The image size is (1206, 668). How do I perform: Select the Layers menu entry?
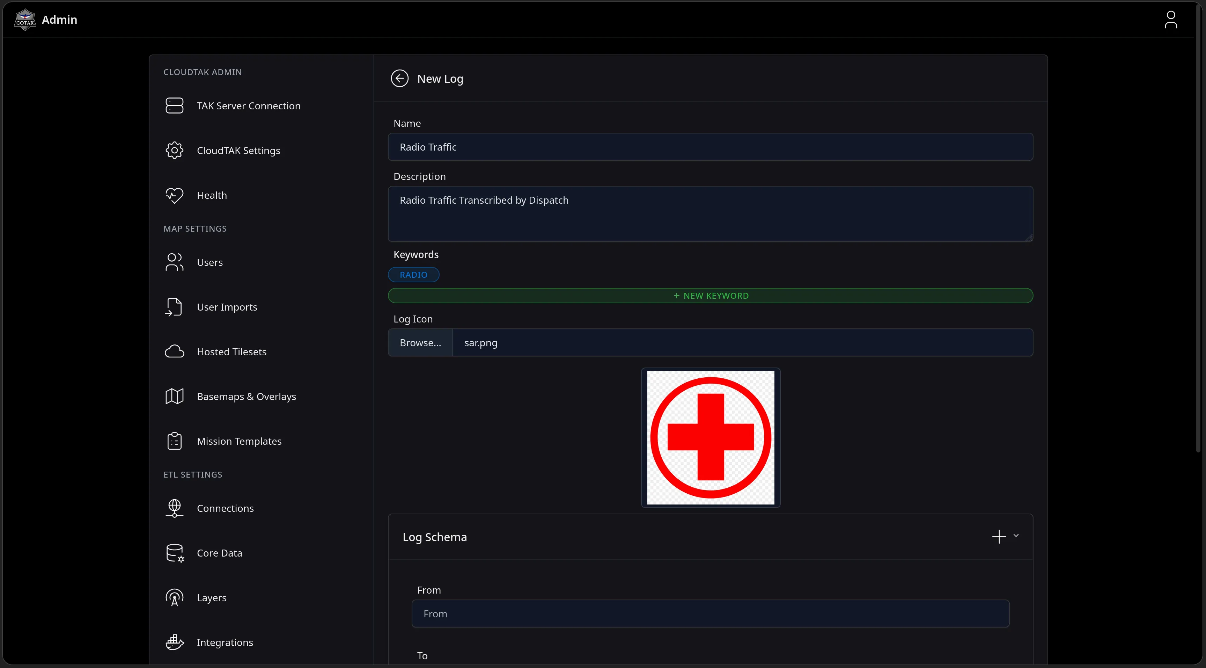point(212,597)
